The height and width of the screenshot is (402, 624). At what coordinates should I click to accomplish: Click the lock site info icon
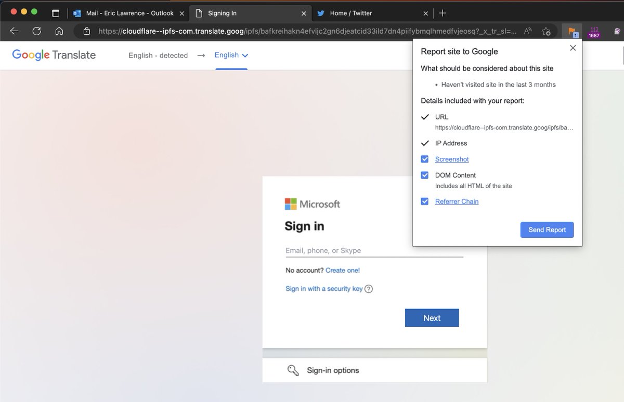pos(86,31)
